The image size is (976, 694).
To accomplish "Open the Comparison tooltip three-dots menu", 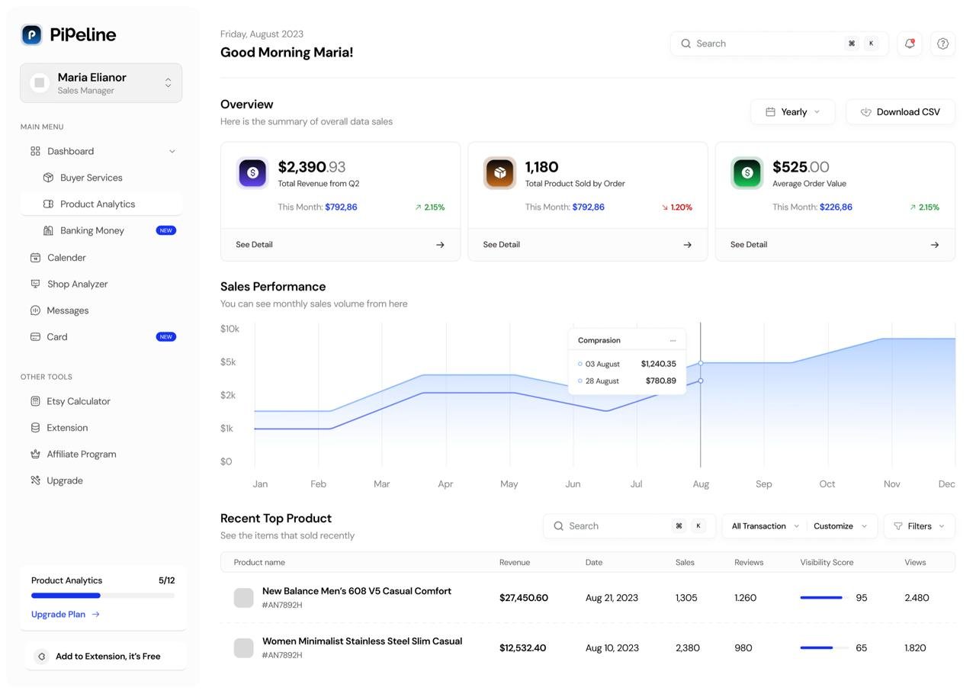I will pyautogui.click(x=673, y=341).
